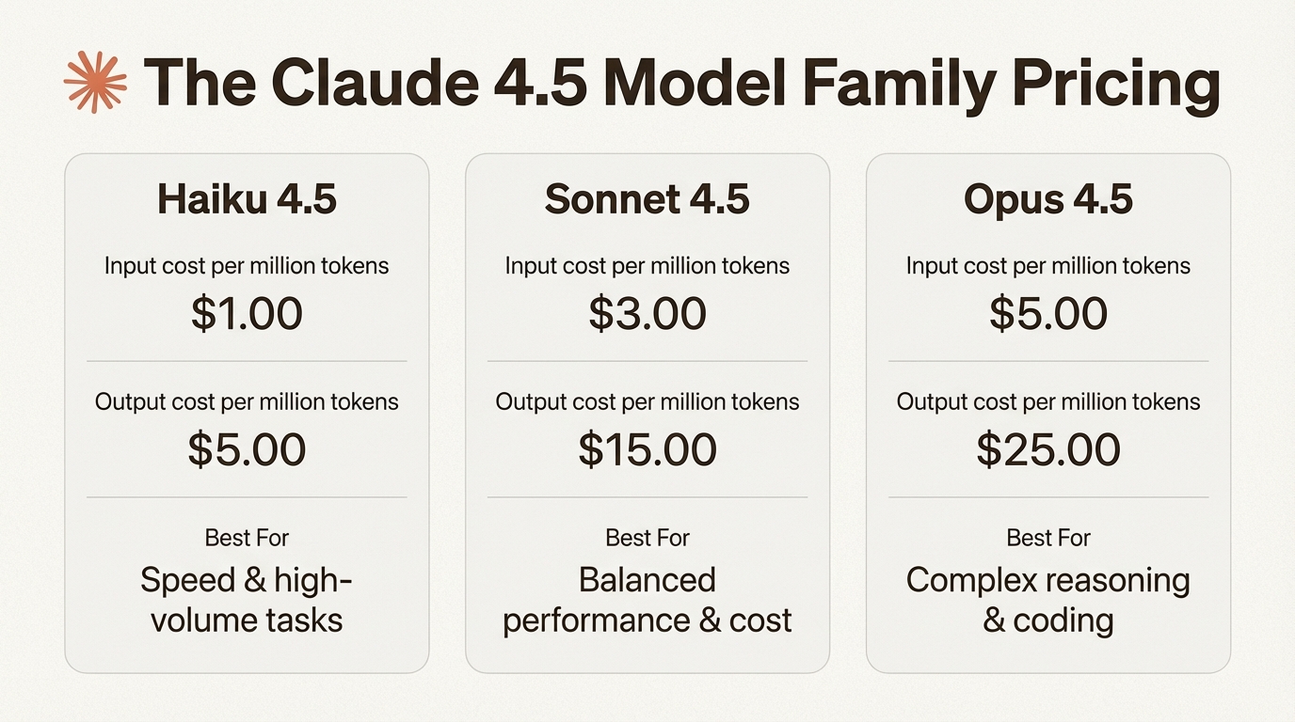Click Opus's $5.00 input price
This screenshot has height=722, width=1295.
(1048, 313)
